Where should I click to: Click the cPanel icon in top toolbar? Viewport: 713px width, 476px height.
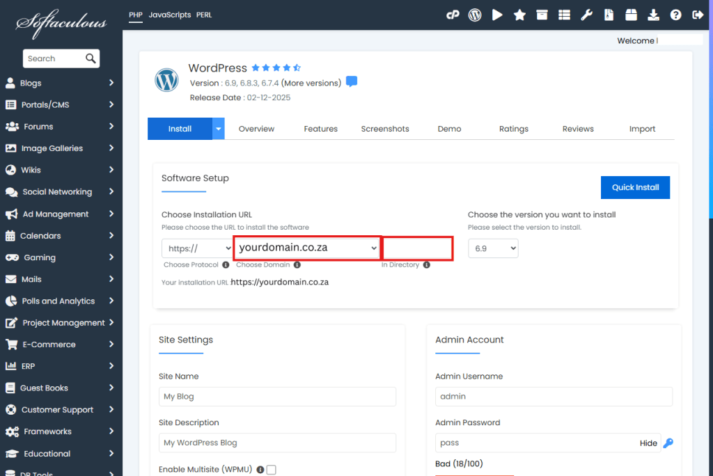(x=453, y=15)
